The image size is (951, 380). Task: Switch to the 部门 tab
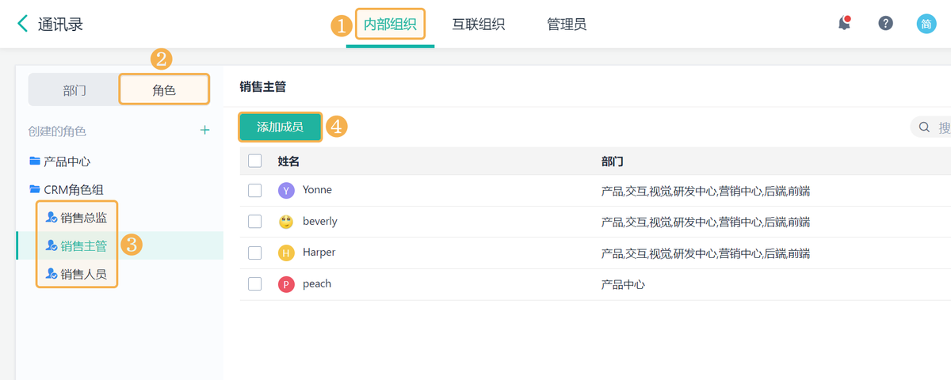(x=74, y=90)
